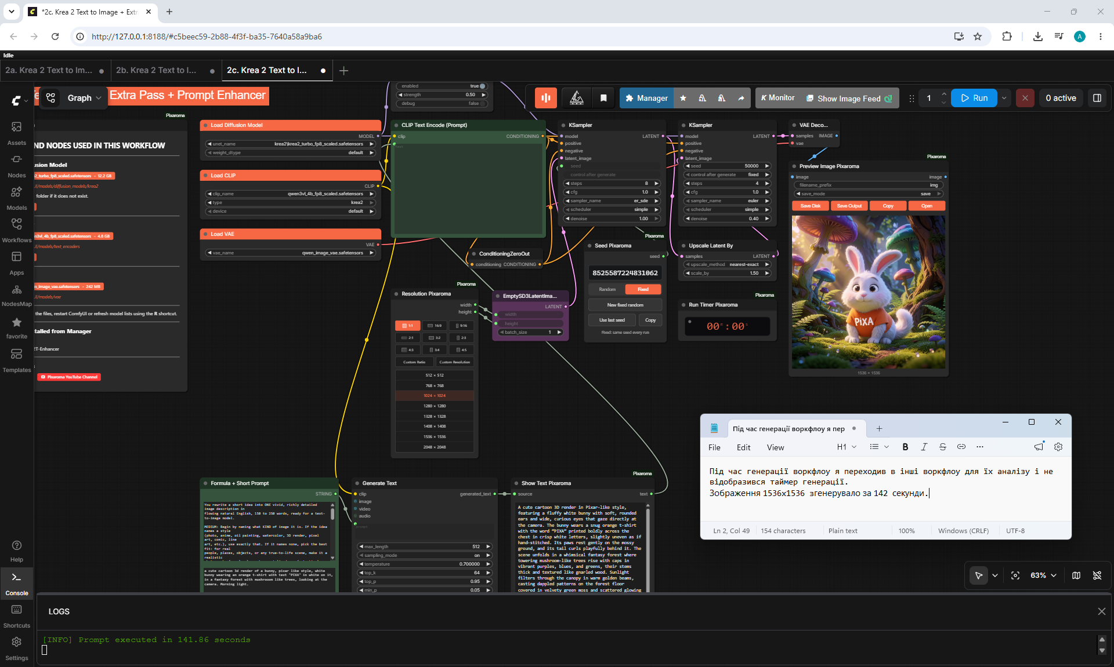Image resolution: width=1114 pixels, height=667 pixels.
Task: Open the Shortcuts sidebar panel
Action: click(16, 615)
